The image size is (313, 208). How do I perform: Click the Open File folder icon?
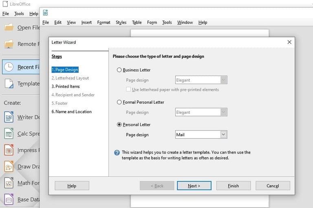[9, 28]
